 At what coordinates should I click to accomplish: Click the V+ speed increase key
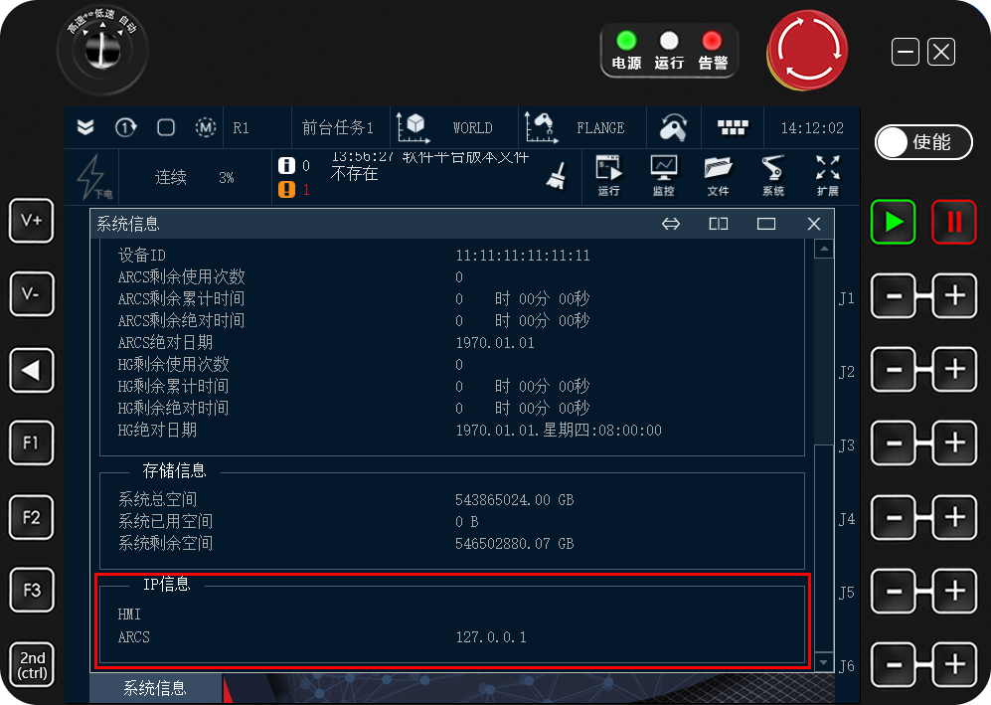(31, 221)
